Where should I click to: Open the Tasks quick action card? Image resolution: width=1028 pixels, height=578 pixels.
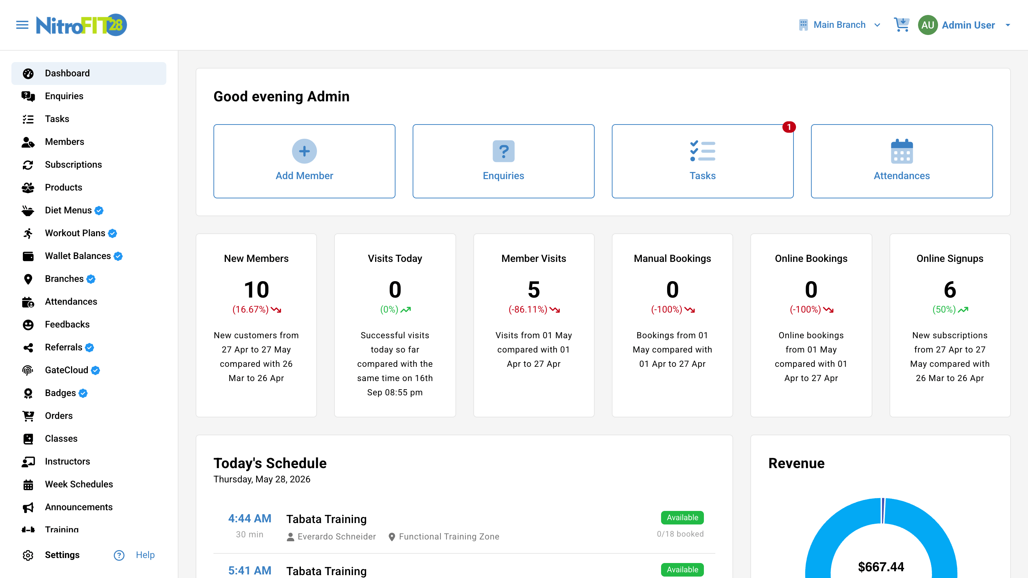(x=702, y=161)
